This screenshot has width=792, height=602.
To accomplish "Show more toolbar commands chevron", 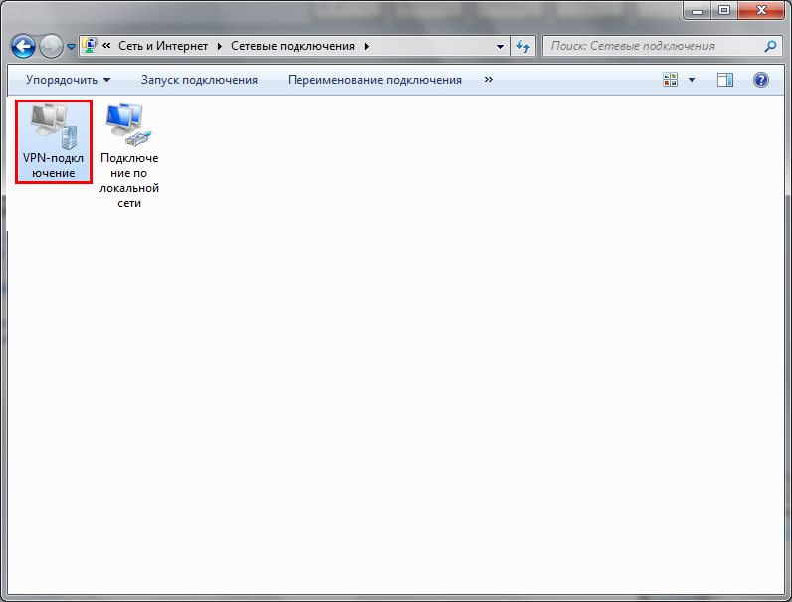I will [488, 80].
